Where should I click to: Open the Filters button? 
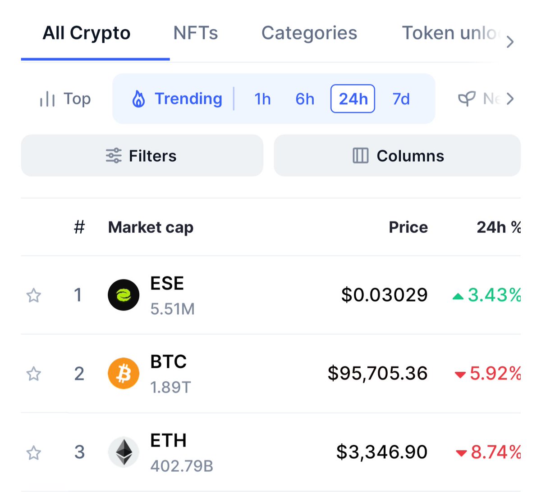point(142,155)
